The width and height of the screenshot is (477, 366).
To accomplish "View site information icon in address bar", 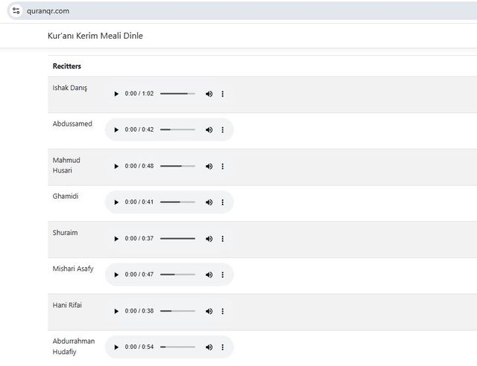I will pyautogui.click(x=16, y=10).
